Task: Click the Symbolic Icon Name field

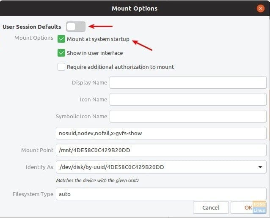Action: tap(188, 116)
